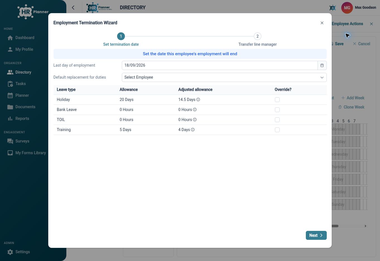Click the Bank Leave adjusted allowance info icon
Image resolution: width=380 pixels, height=261 pixels.
(x=195, y=110)
